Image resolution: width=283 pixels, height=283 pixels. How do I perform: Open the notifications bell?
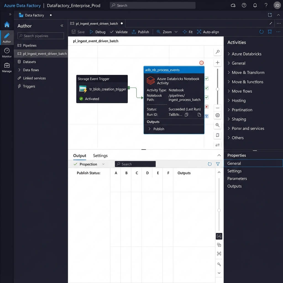click(x=255, y=6)
